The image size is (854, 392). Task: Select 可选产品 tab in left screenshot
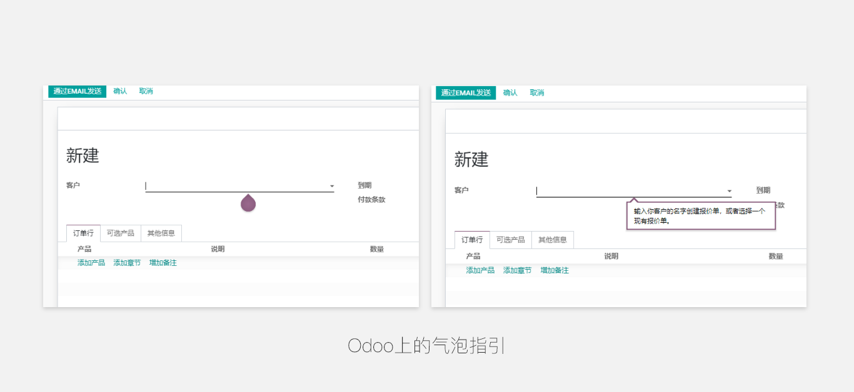(x=121, y=233)
